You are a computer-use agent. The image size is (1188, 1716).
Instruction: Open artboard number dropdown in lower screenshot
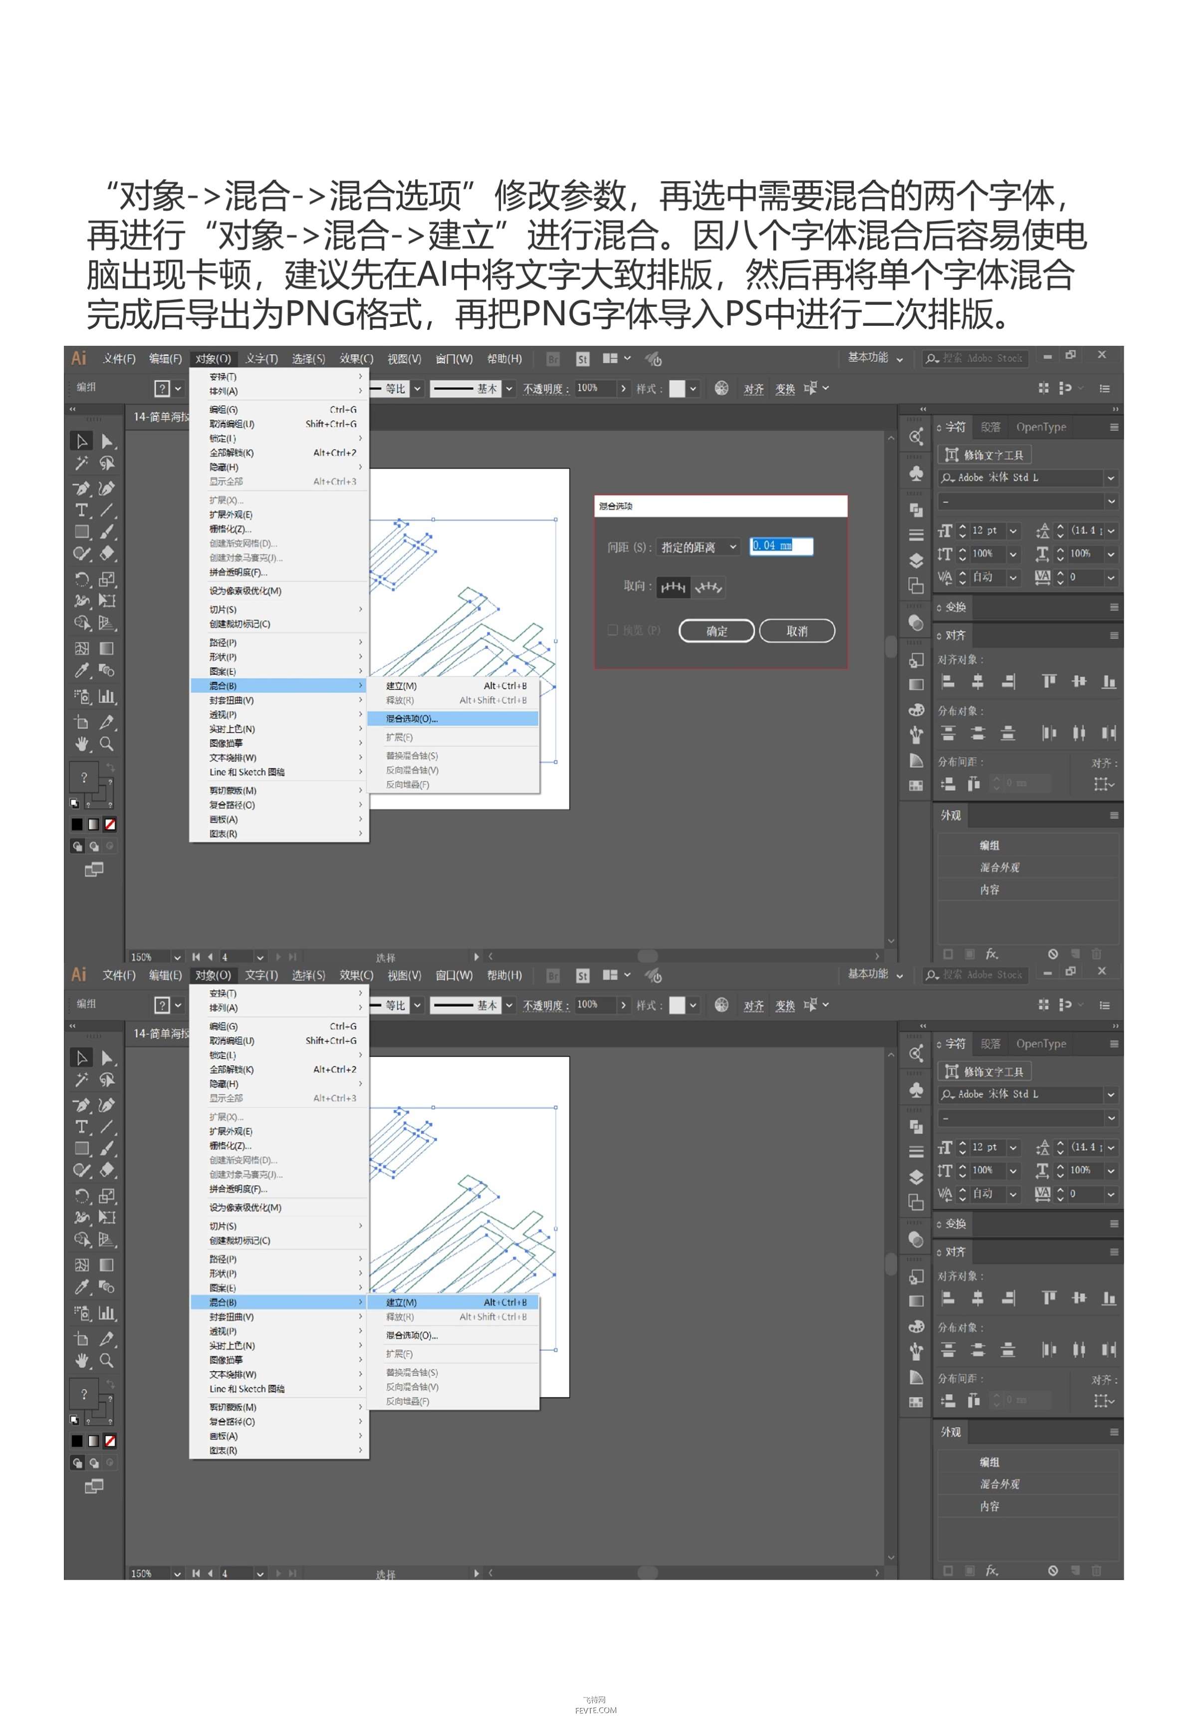tap(260, 1573)
